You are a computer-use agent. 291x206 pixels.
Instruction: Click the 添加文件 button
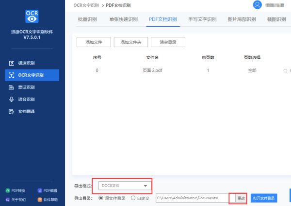tap(94, 42)
